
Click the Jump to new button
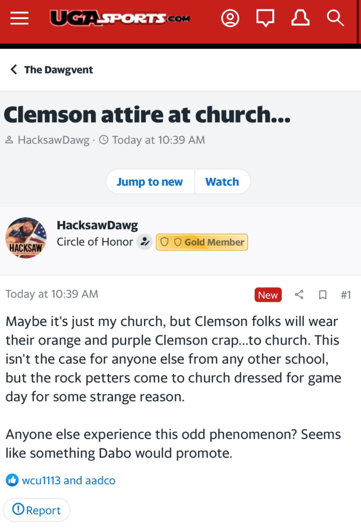(x=150, y=181)
